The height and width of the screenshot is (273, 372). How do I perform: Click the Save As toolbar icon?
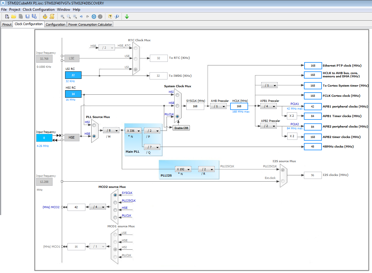pyautogui.click(x=34, y=17)
